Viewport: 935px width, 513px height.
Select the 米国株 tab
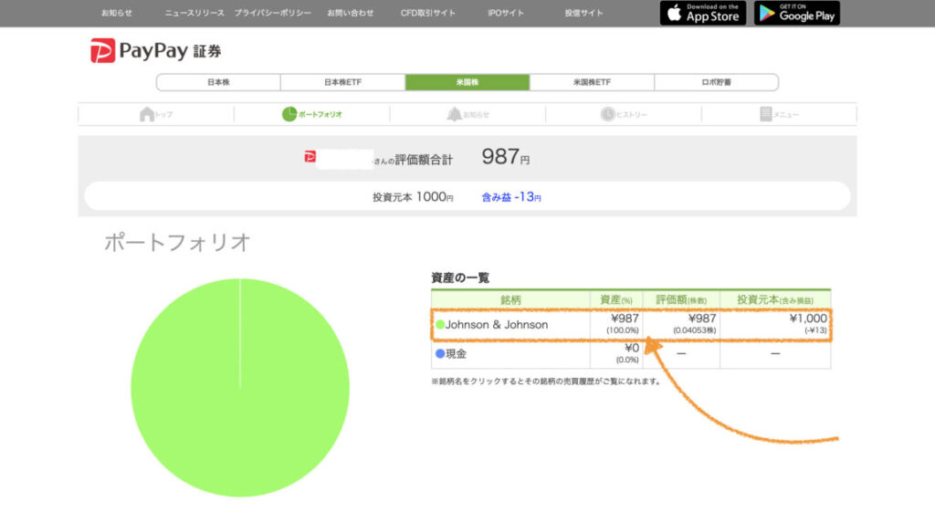pos(467,82)
